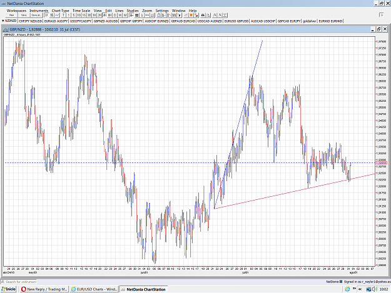The height and width of the screenshot is (293, 391).
Task: Click the Save as... button
Action: 36,15
